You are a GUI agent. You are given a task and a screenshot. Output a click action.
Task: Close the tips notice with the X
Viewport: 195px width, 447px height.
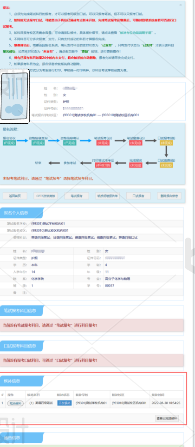(181, 5)
